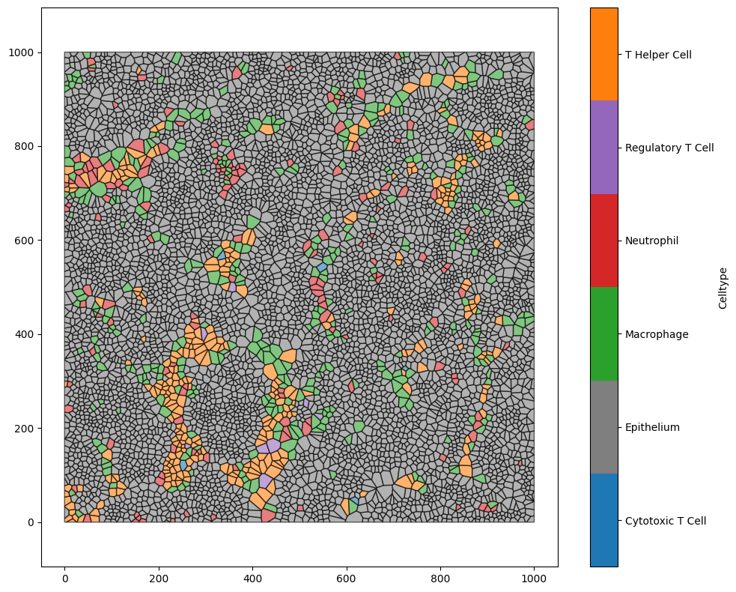Click the x-axis tick label 200
Viewport: 736px width, 592px height.
pos(159,579)
